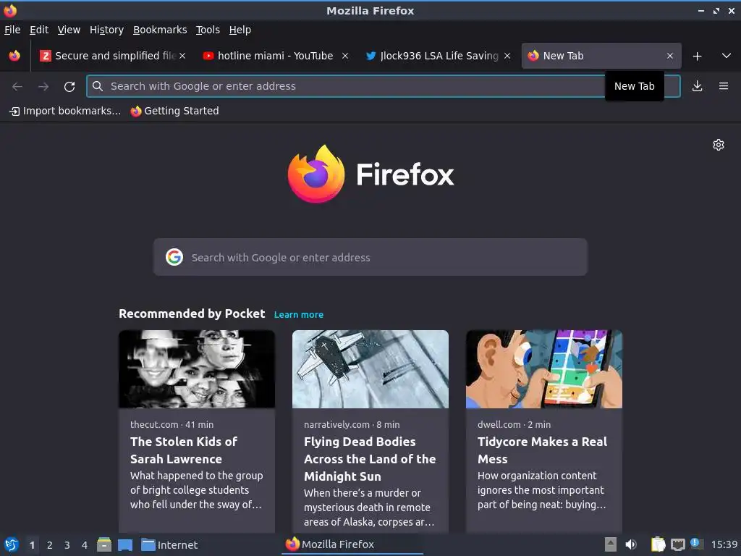This screenshot has width=741, height=556.
Task: Open the Internet folder taskbar item
Action: 169,544
